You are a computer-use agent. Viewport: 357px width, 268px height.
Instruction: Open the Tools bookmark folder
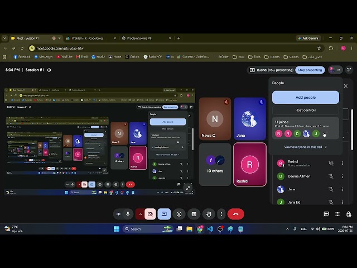(x=254, y=57)
